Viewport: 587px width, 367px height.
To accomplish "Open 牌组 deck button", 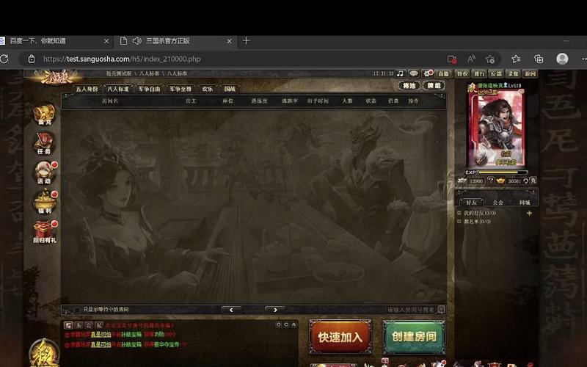I will coord(434,86).
